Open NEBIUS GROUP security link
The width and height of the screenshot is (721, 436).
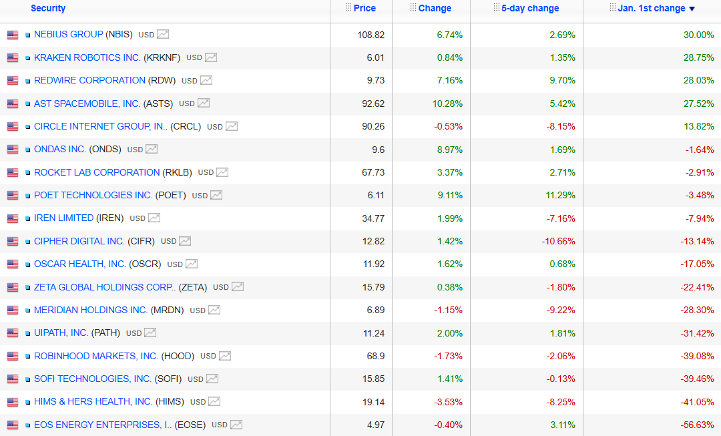(69, 34)
